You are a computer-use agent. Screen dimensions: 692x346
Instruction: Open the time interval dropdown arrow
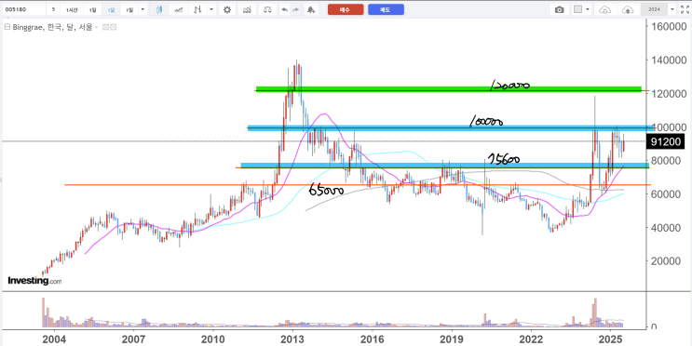tap(142, 9)
